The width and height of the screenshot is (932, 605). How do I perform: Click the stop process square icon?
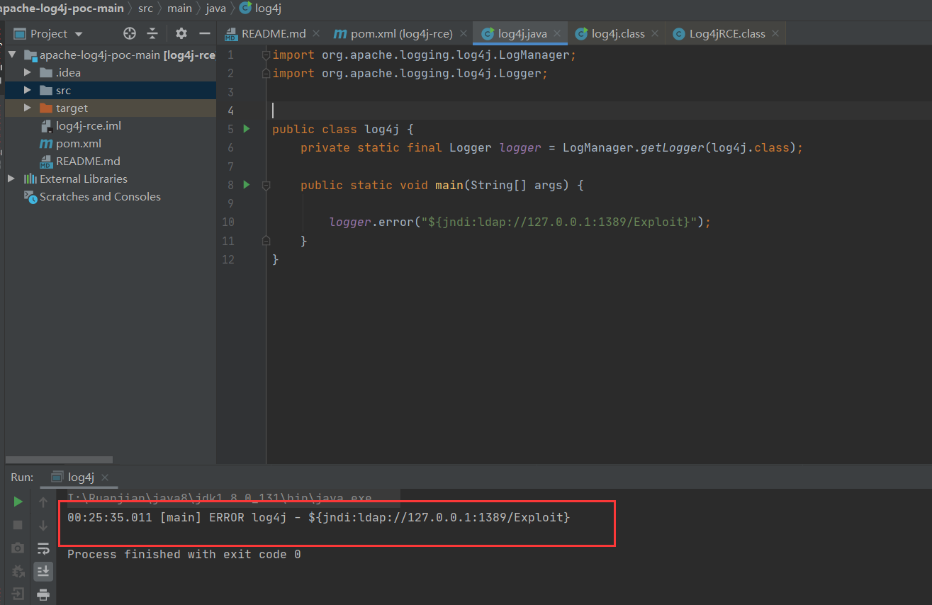[18, 525]
